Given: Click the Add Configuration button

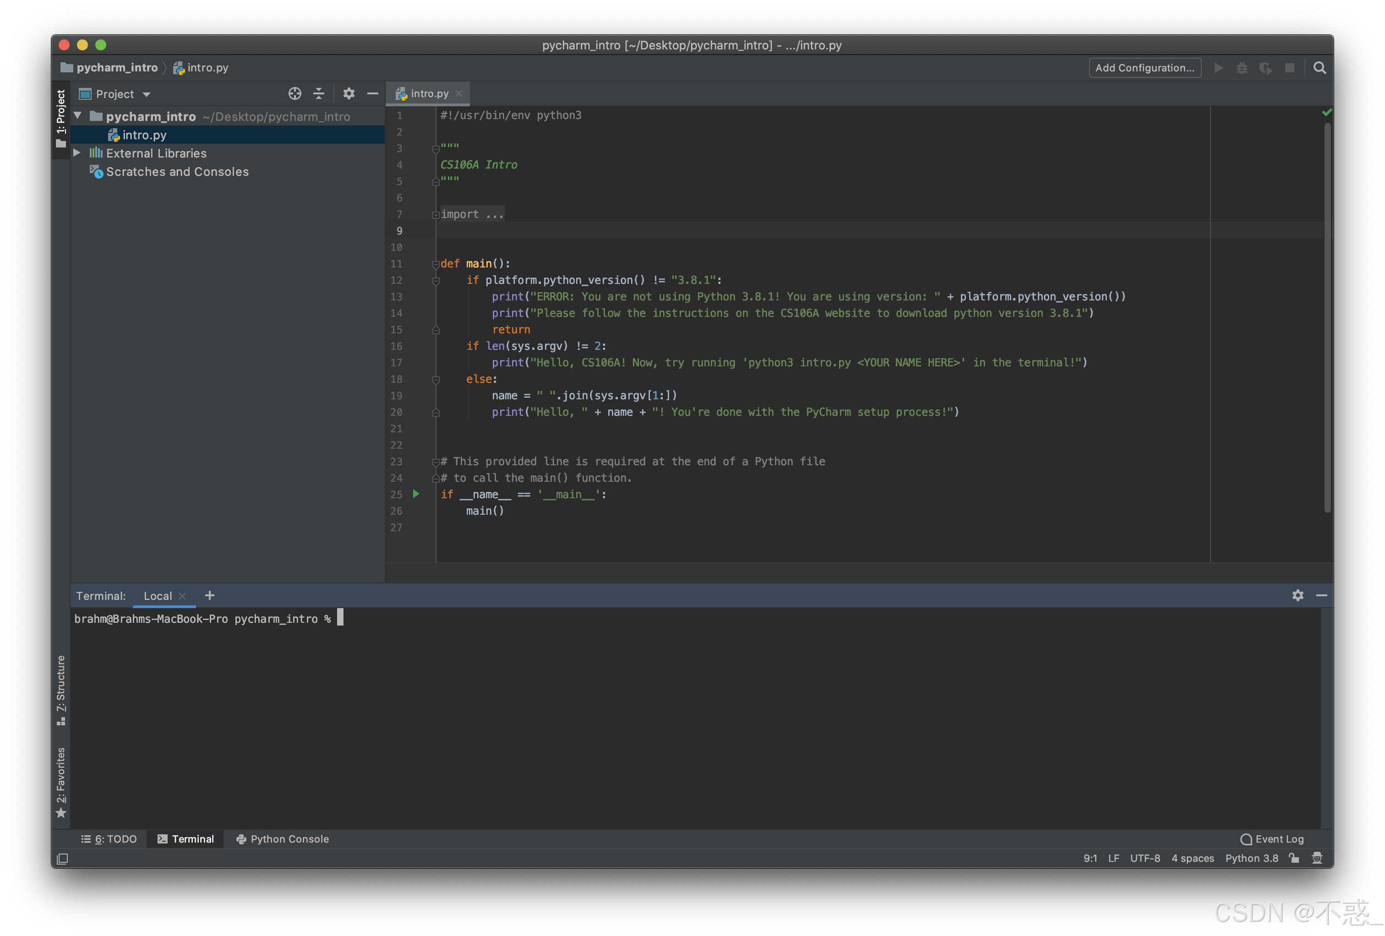Looking at the screenshot, I should [1144, 68].
